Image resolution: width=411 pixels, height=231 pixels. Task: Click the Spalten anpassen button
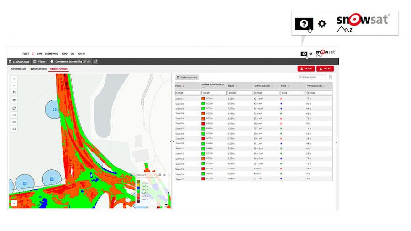click(x=187, y=78)
